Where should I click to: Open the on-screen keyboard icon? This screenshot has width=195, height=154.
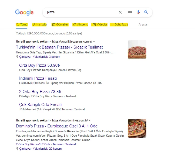[x=130, y=12]
